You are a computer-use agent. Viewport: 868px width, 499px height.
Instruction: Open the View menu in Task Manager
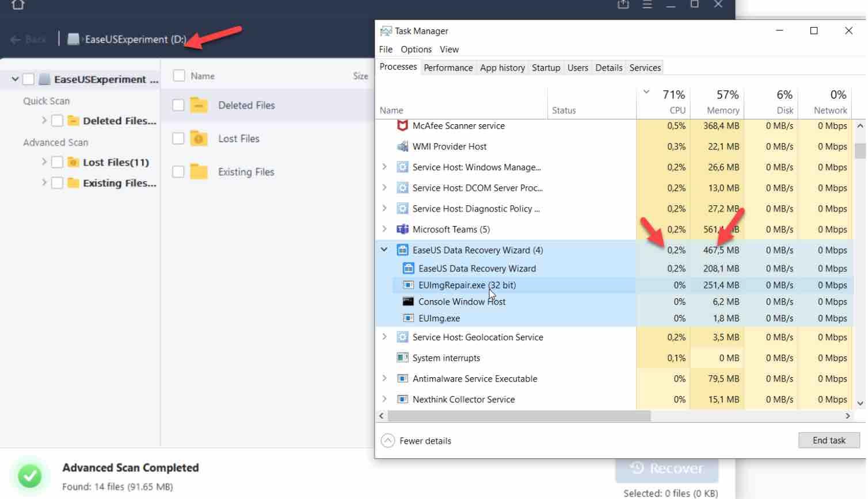click(x=450, y=49)
